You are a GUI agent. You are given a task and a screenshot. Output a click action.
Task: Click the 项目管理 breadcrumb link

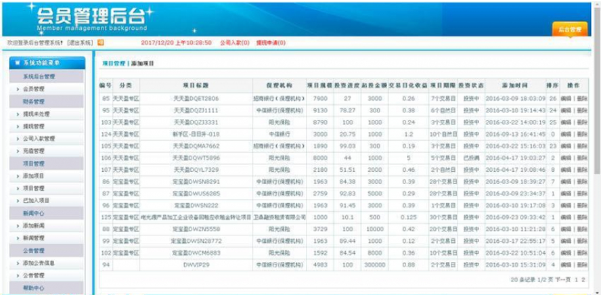[114, 64]
